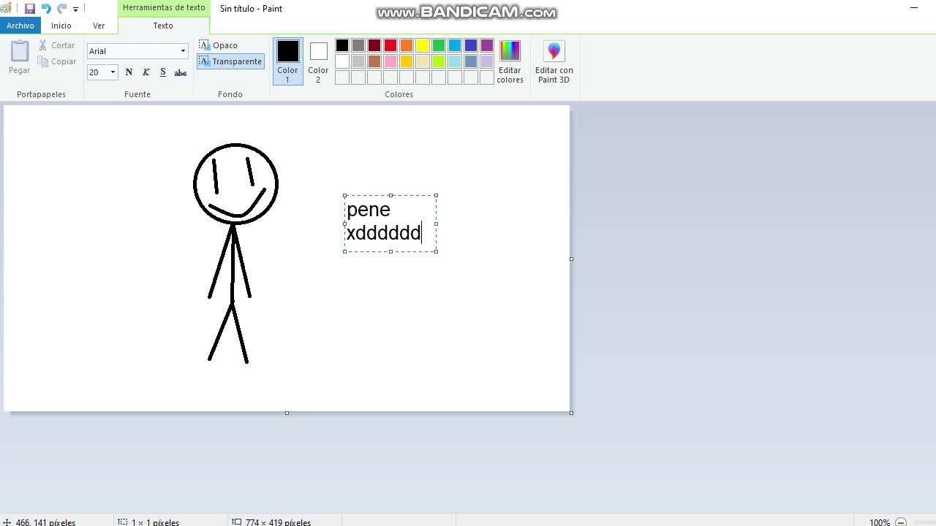Expand the quick access toolbar customization menu
Viewport: 936px width, 526px height.
tap(75, 8)
